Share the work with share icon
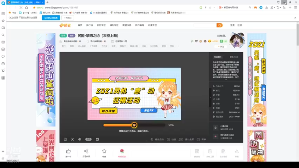Screen dimensions: 299x168 click(x=86, y=151)
